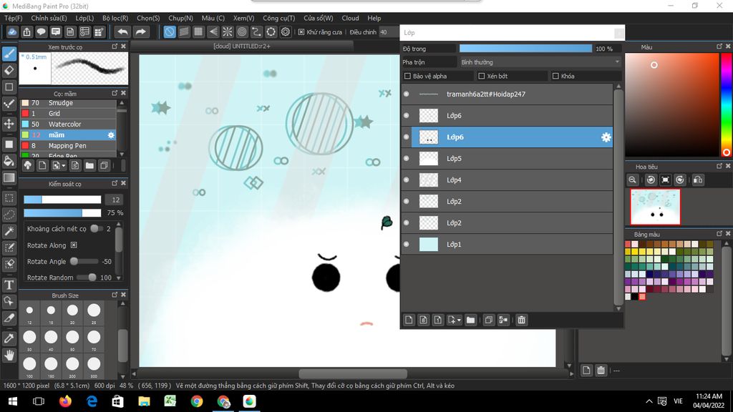Image resolution: width=733 pixels, height=412 pixels.
Task: Click the Điều chỉnh value field showing 40
Action: point(389,32)
